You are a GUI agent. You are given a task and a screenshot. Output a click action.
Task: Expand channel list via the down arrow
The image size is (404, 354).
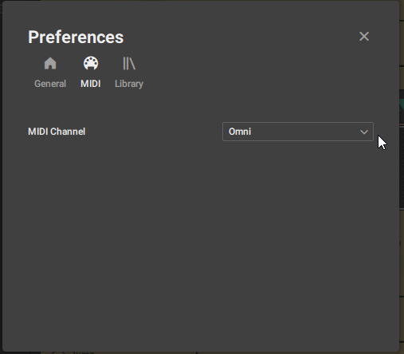tap(364, 132)
